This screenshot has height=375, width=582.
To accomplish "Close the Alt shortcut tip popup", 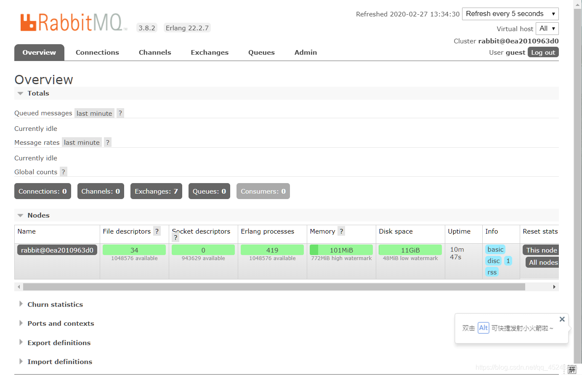I will tap(562, 319).
